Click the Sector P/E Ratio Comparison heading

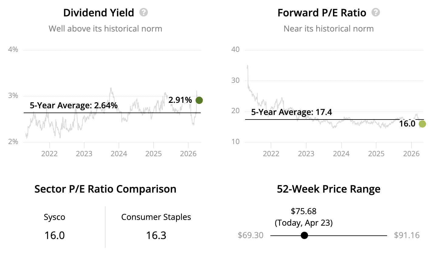click(x=105, y=189)
